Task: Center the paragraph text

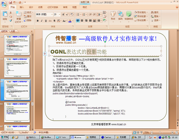Action: (82, 21)
